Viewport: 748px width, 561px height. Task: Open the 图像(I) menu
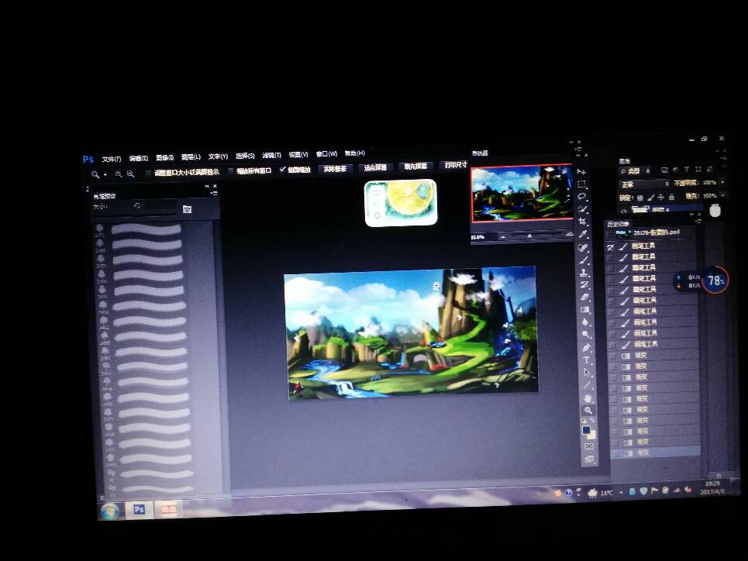[164, 158]
